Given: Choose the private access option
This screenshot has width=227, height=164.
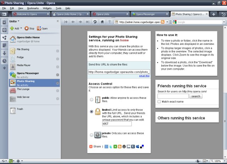Looking at the screenshot, I should click(x=92, y=135).
